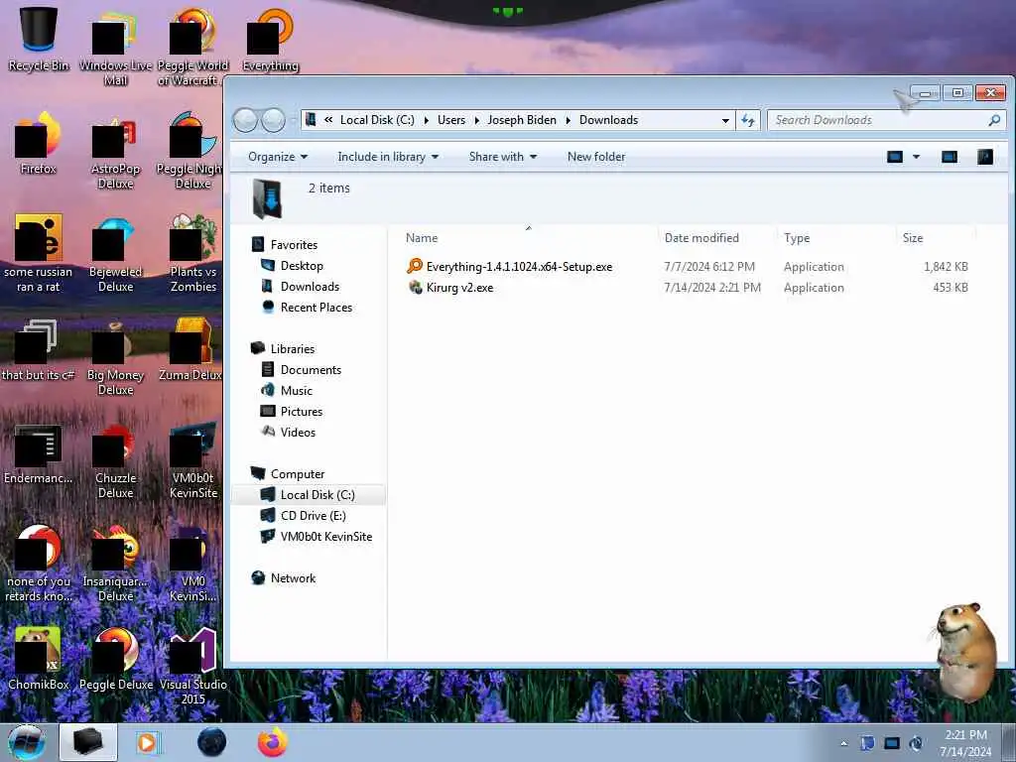
Task: Expand the address bar history dropdown
Action: point(725,120)
